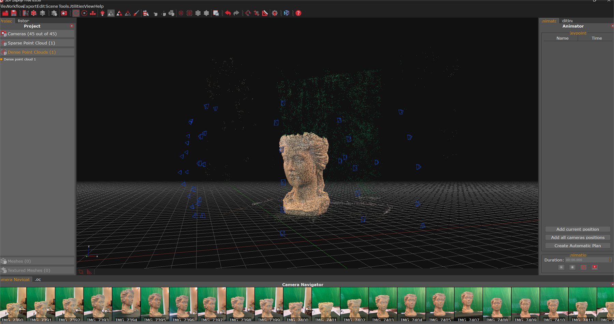Adjust the Duration stepper arrows

(610, 260)
